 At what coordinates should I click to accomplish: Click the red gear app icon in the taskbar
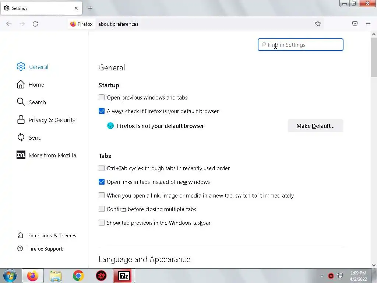(101, 276)
